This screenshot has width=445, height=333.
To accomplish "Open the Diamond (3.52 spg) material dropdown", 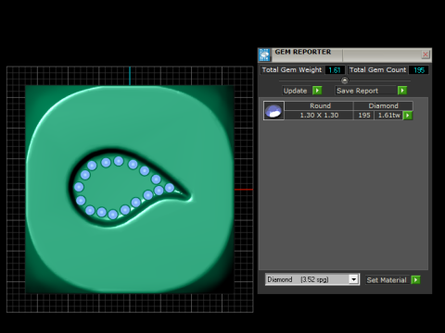I will click(x=354, y=279).
